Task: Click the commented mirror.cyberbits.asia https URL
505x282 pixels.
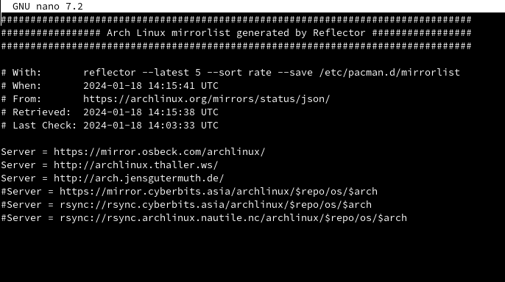Action: (219, 192)
